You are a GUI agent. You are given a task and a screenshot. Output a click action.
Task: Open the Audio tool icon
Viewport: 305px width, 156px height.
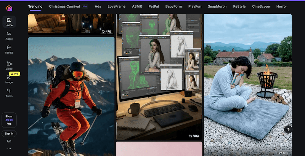9,93
